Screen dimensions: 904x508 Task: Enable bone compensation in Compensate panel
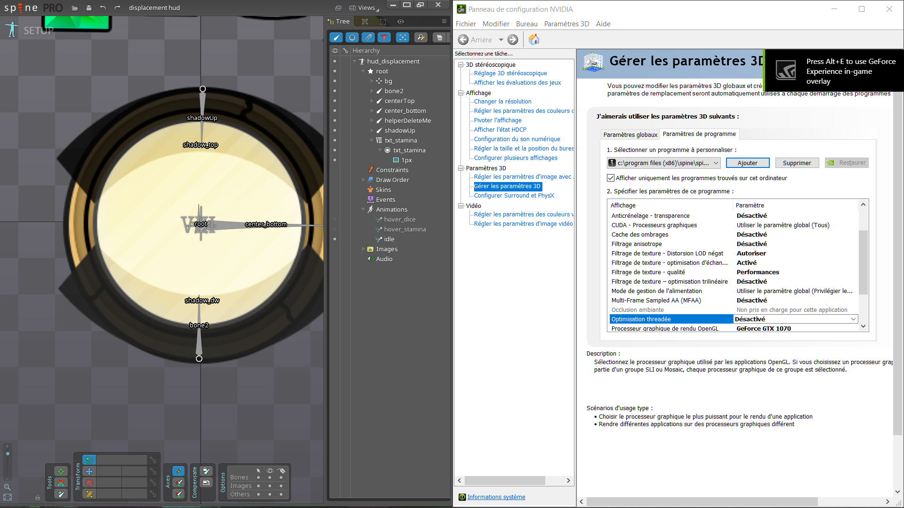click(206, 471)
